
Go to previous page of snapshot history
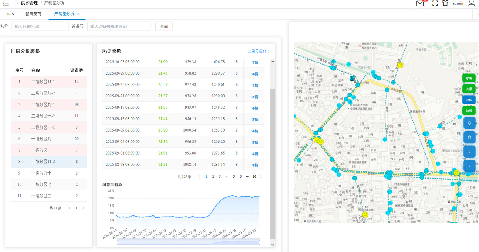[199, 177]
